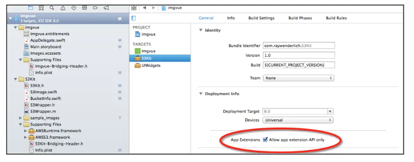Open the Report navigator megaphone icon
Image resolution: width=414 pixels, height=162 pixels.
point(106,7)
